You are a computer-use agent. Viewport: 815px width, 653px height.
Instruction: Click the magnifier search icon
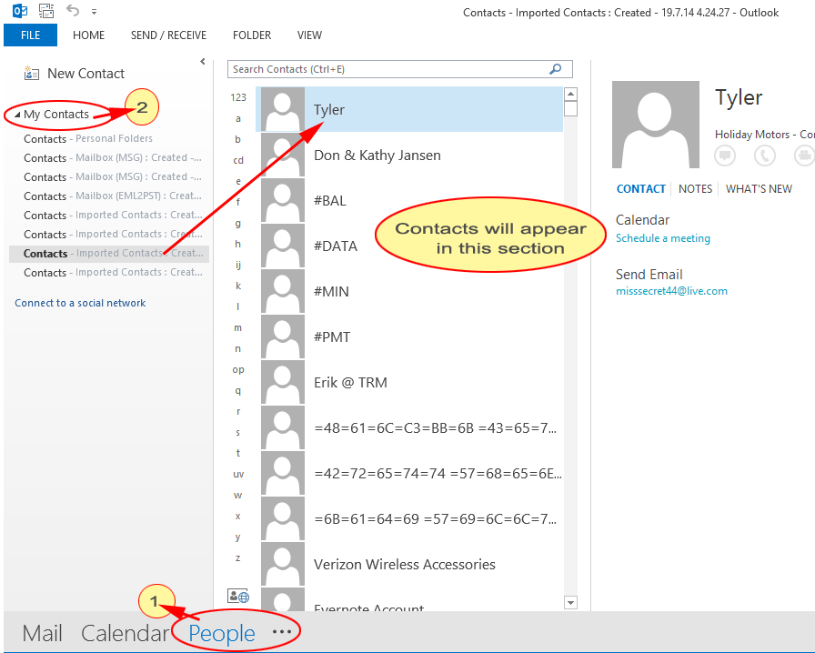(x=555, y=69)
